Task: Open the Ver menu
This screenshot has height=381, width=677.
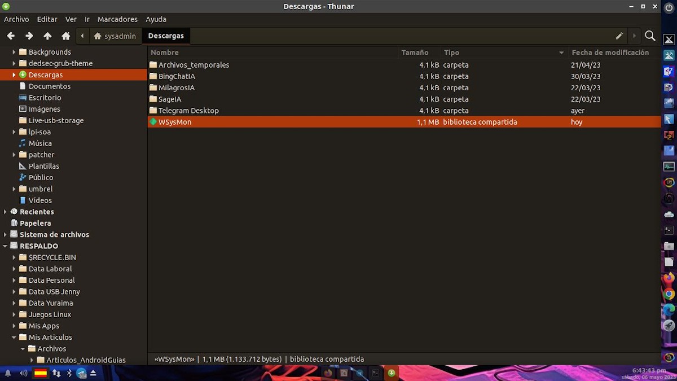Action: [71, 19]
